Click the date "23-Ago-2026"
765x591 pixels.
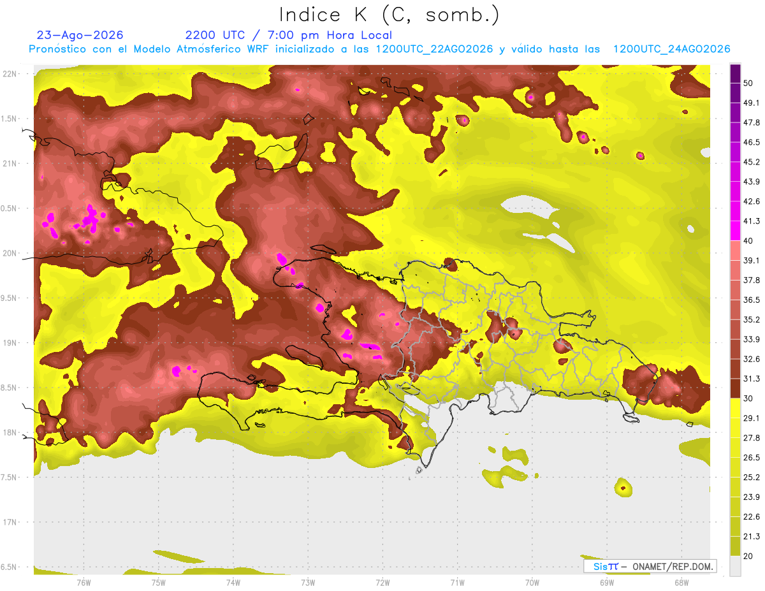[x=80, y=35]
